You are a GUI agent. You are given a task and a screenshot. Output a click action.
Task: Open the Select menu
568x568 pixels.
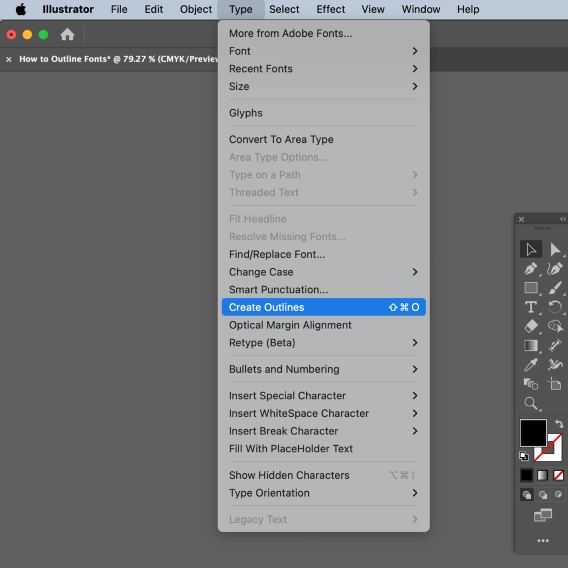[284, 9]
